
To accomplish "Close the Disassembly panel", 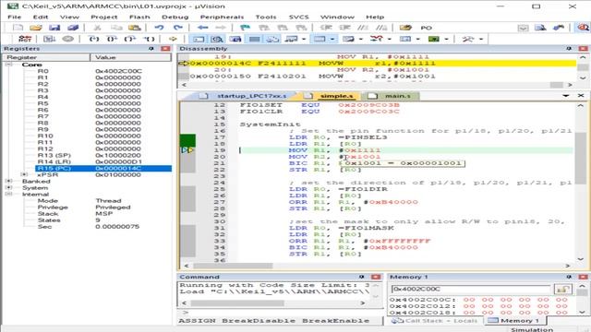I will pos(583,49).
